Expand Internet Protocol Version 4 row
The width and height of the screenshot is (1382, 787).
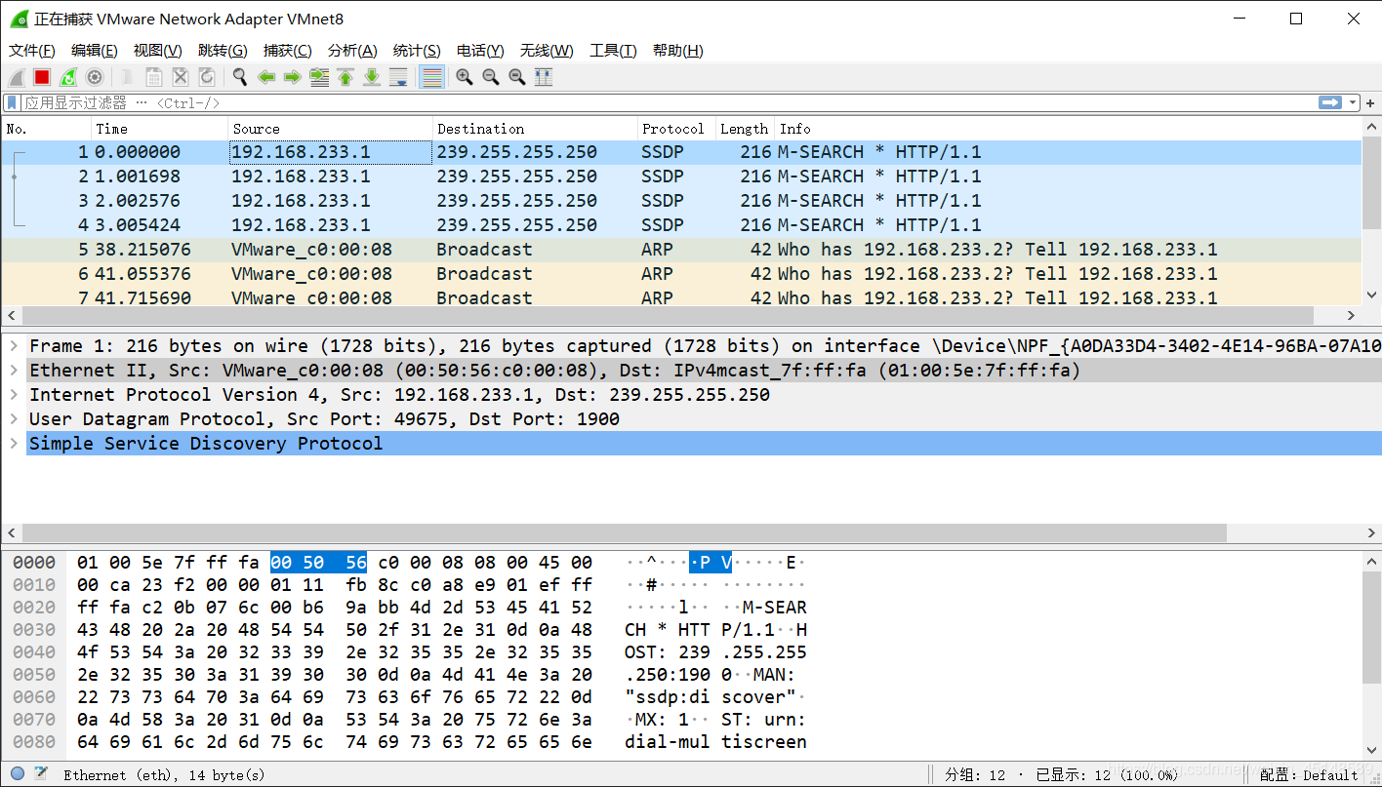[14, 395]
